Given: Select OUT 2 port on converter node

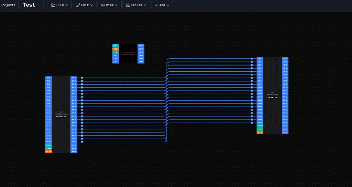Looking at the screenshot, I should [x=141, y=49].
